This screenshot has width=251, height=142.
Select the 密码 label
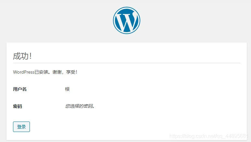tap(17, 106)
